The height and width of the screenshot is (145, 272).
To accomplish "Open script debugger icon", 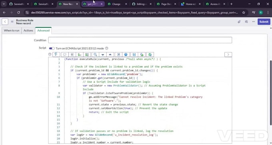I will point(142,55).
